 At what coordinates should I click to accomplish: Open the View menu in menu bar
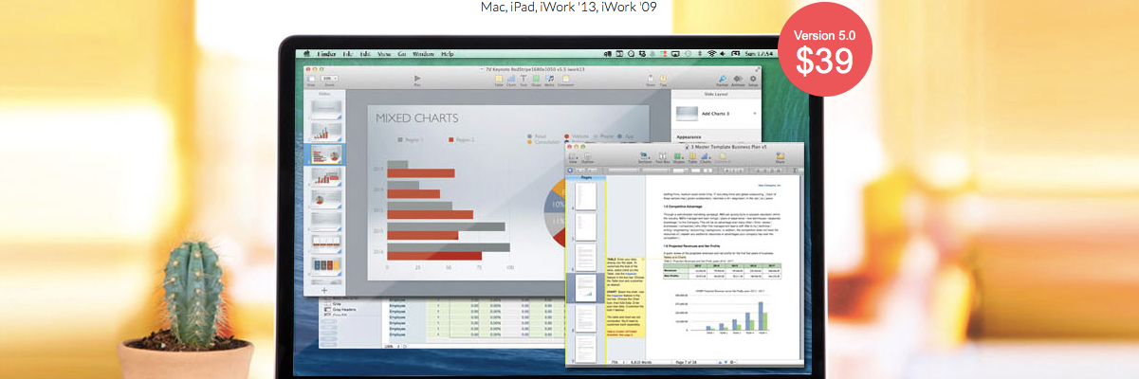(384, 54)
